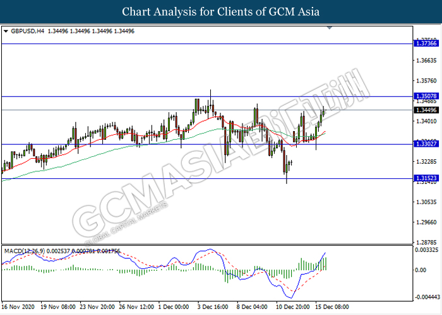This screenshot has height=315, width=442.
Task: Click the MACD 0.00 zero level value
Action: pos(421,270)
